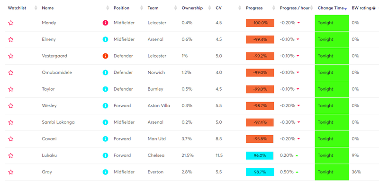Star Wesley on the watchlist
The width and height of the screenshot is (379, 181).
pyautogui.click(x=10, y=105)
